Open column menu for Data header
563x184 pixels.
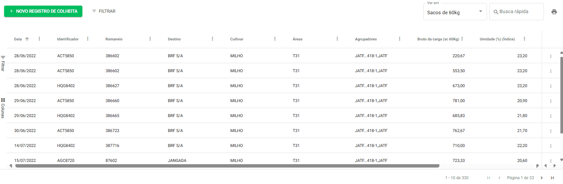coord(39,39)
